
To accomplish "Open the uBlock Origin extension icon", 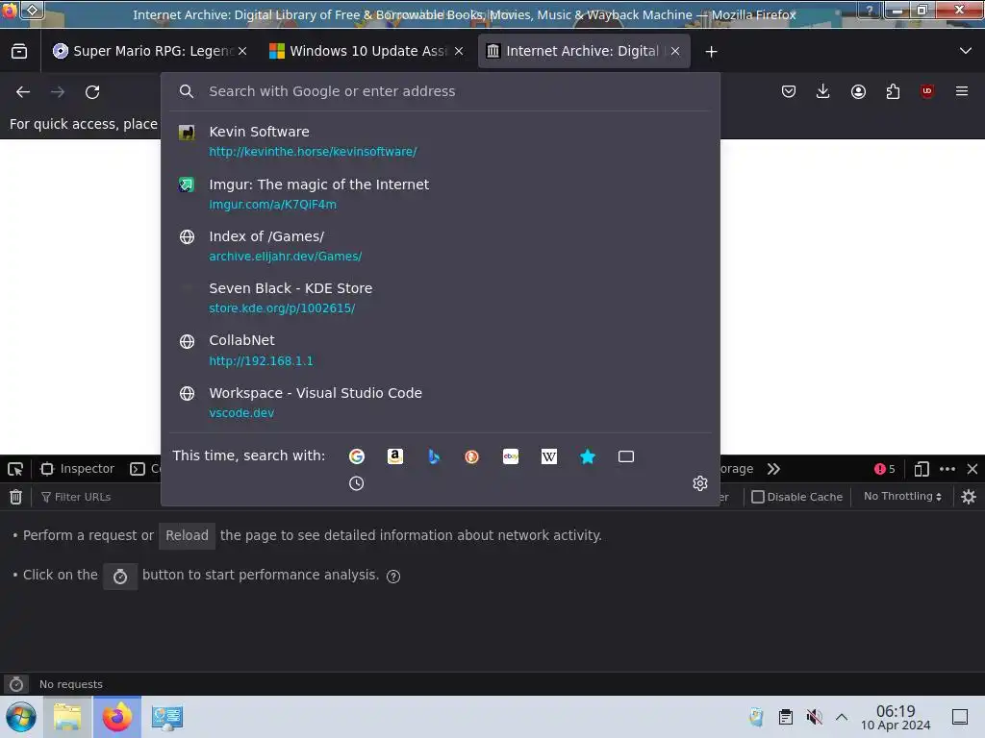I will pyautogui.click(x=927, y=91).
